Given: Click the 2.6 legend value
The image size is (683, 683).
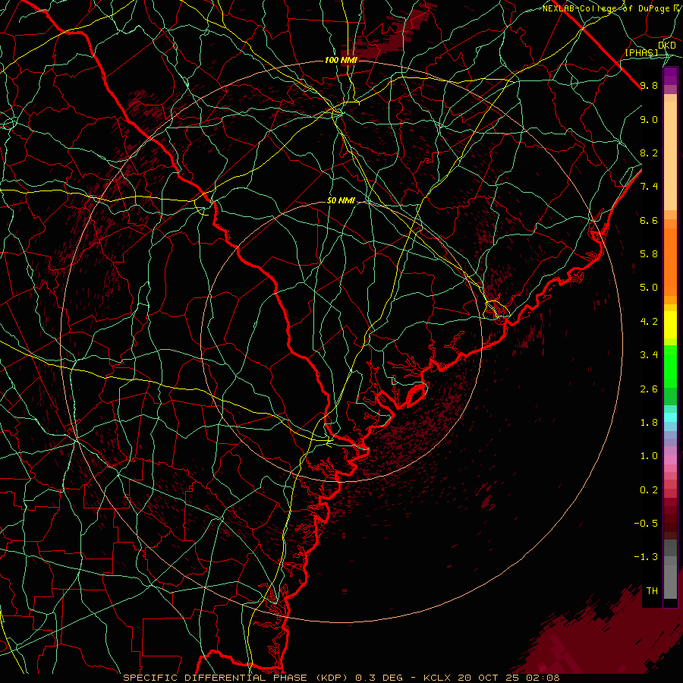Looking at the screenshot, I should (649, 389).
